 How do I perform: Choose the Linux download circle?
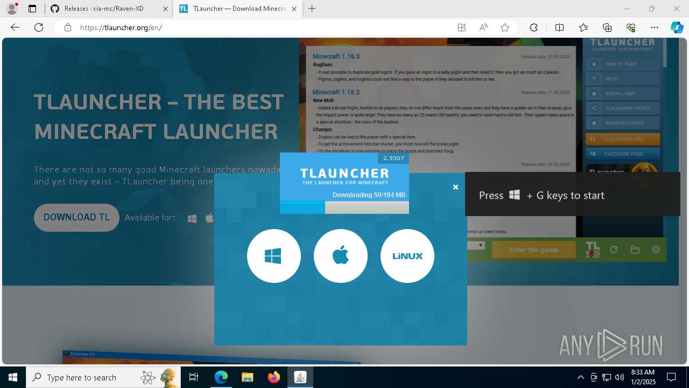pyautogui.click(x=407, y=256)
